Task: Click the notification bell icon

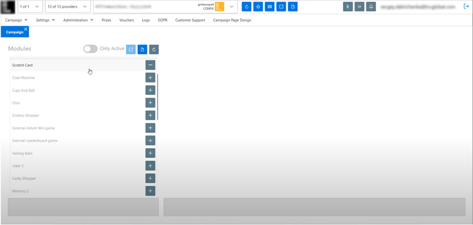Action: [371, 7]
